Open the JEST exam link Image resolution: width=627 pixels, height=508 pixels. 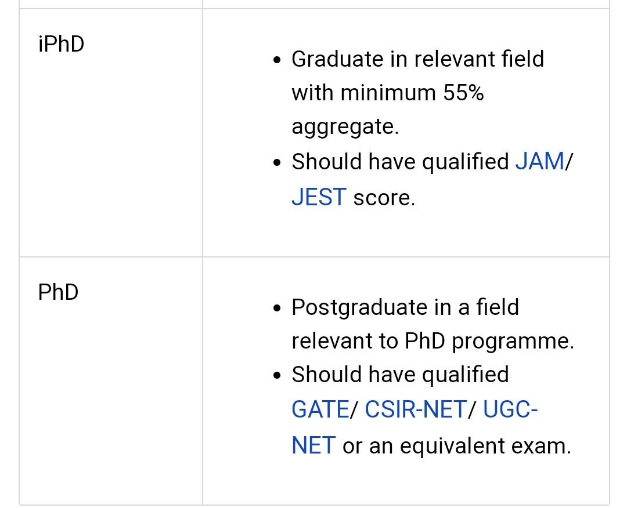(319, 198)
